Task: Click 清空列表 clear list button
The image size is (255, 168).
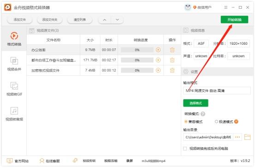Action: [80, 20]
